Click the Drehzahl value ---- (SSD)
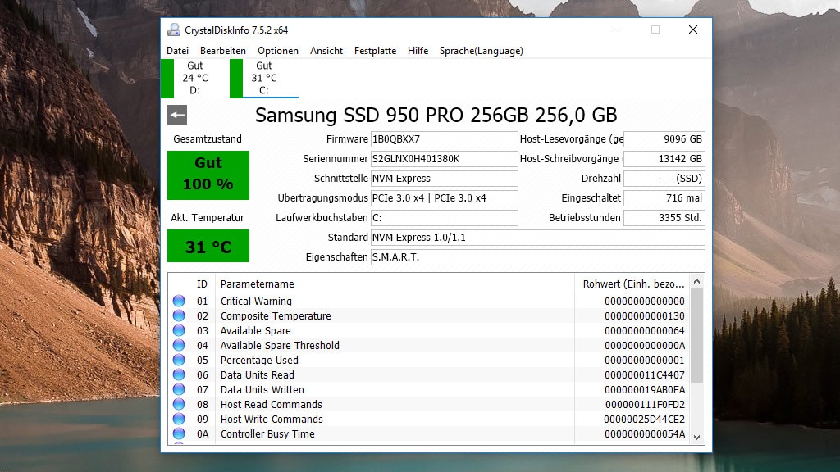Screen dimensions: 840x472 (x=664, y=178)
